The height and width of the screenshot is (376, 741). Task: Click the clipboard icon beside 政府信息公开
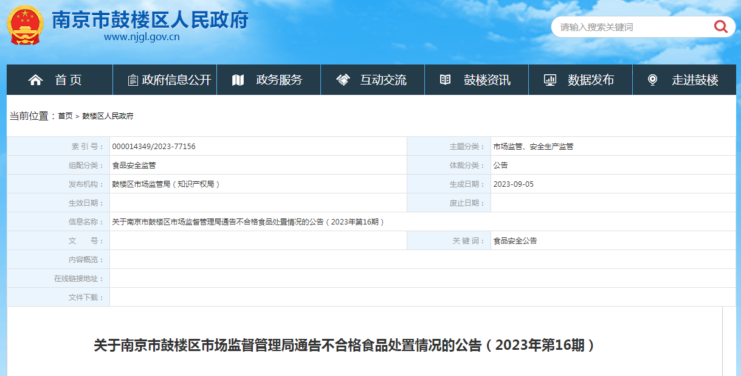(133, 80)
